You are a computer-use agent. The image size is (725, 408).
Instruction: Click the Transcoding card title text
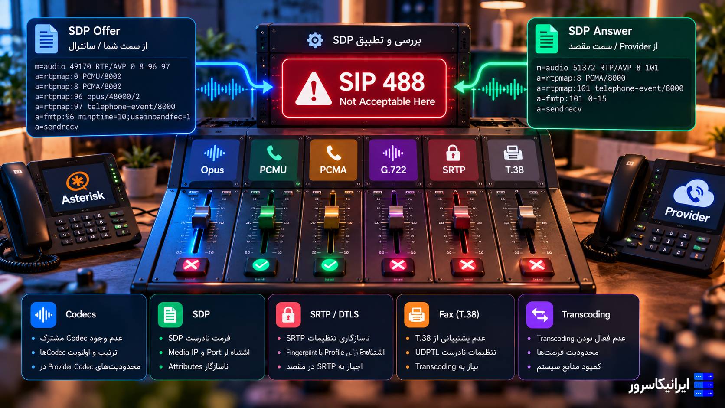586,314
